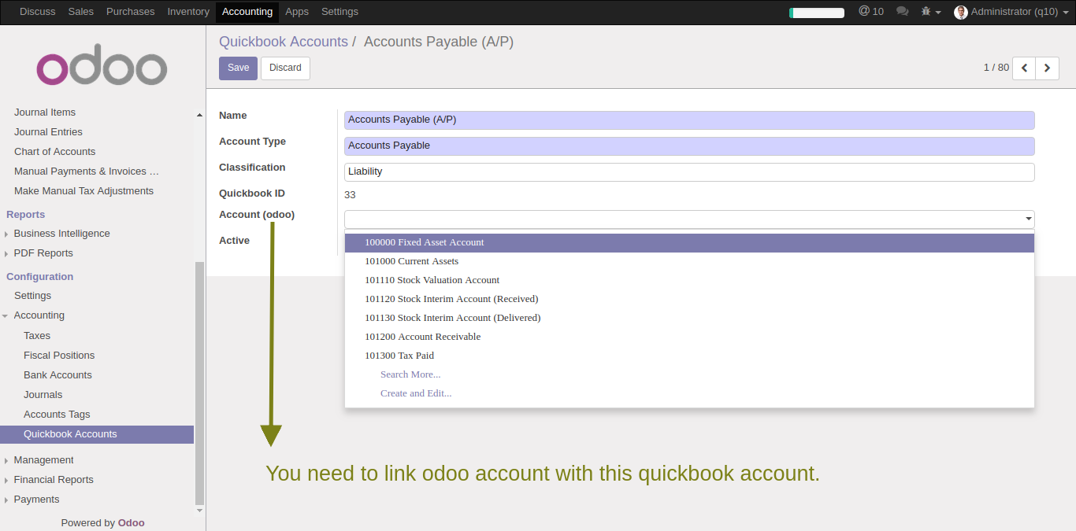Viewport: 1076px width, 531px height.
Task: Discard changes to the record
Action: 285,68
